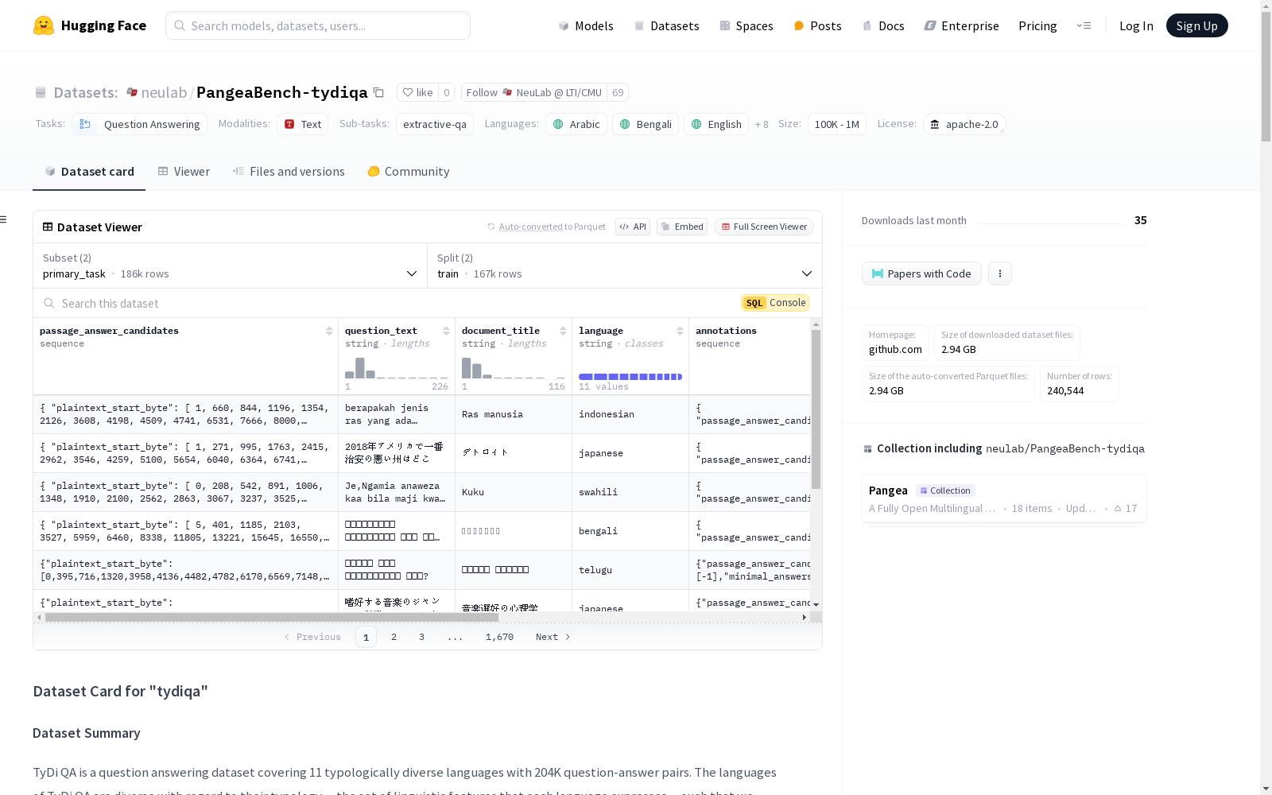Jump to last page 1,670

pyautogui.click(x=499, y=637)
